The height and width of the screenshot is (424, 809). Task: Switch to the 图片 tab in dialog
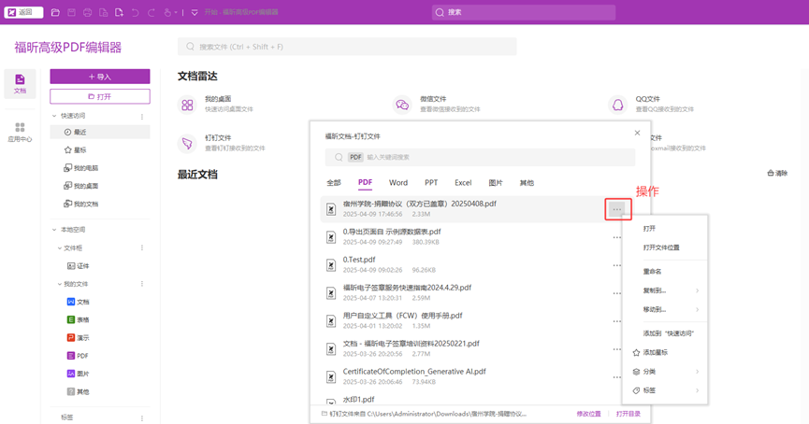click(496, 183)
